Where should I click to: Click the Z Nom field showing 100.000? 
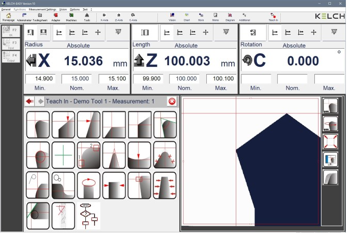pyautogui.click(x=184, y=79)
